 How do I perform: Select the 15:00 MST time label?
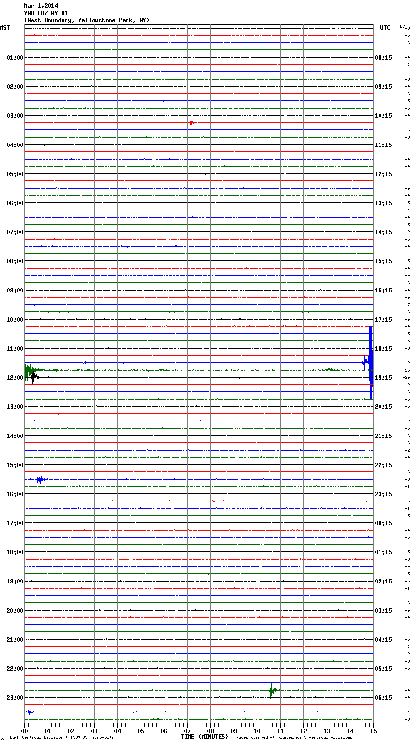tap(15, 465)
